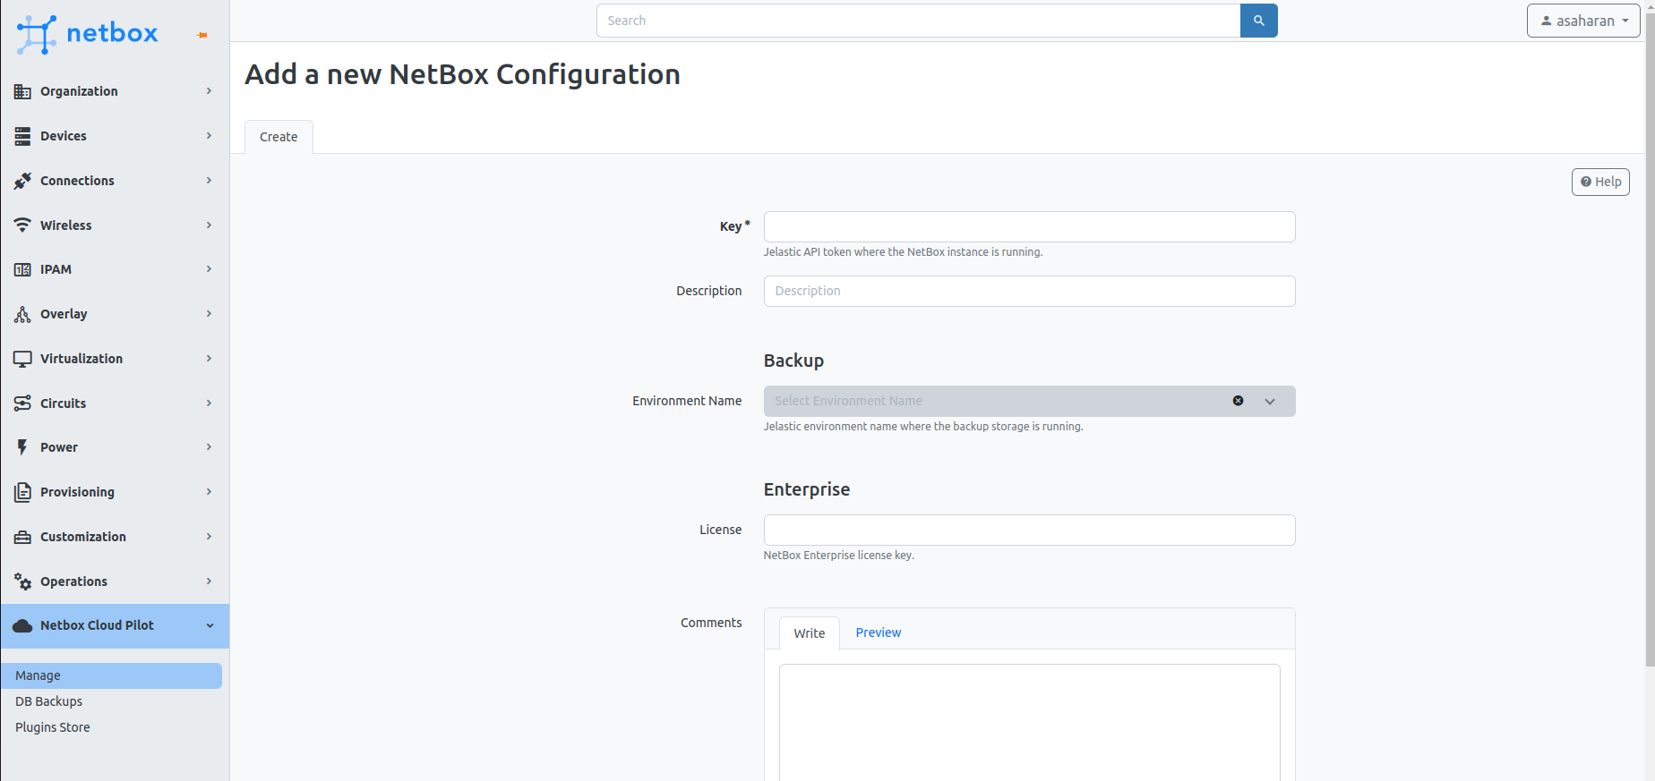Click the Overlay graph icon
1655x781 pixels.
[22, 314]
